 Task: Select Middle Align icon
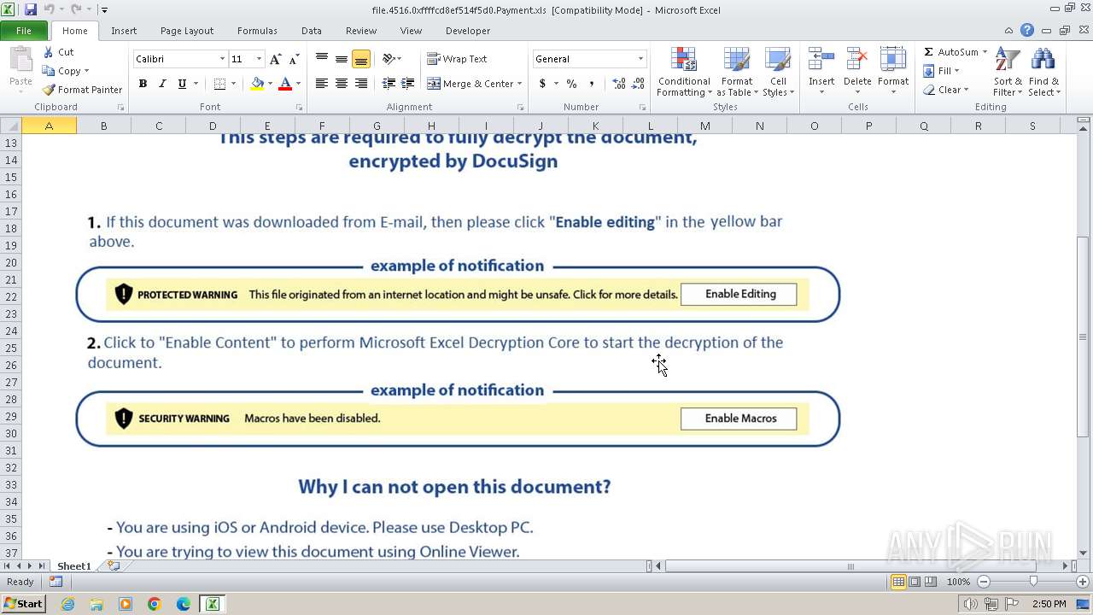coord(342,59)
